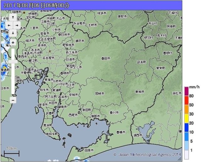
Task: Click the map label 名古屋市
Action: click(48, 58)
